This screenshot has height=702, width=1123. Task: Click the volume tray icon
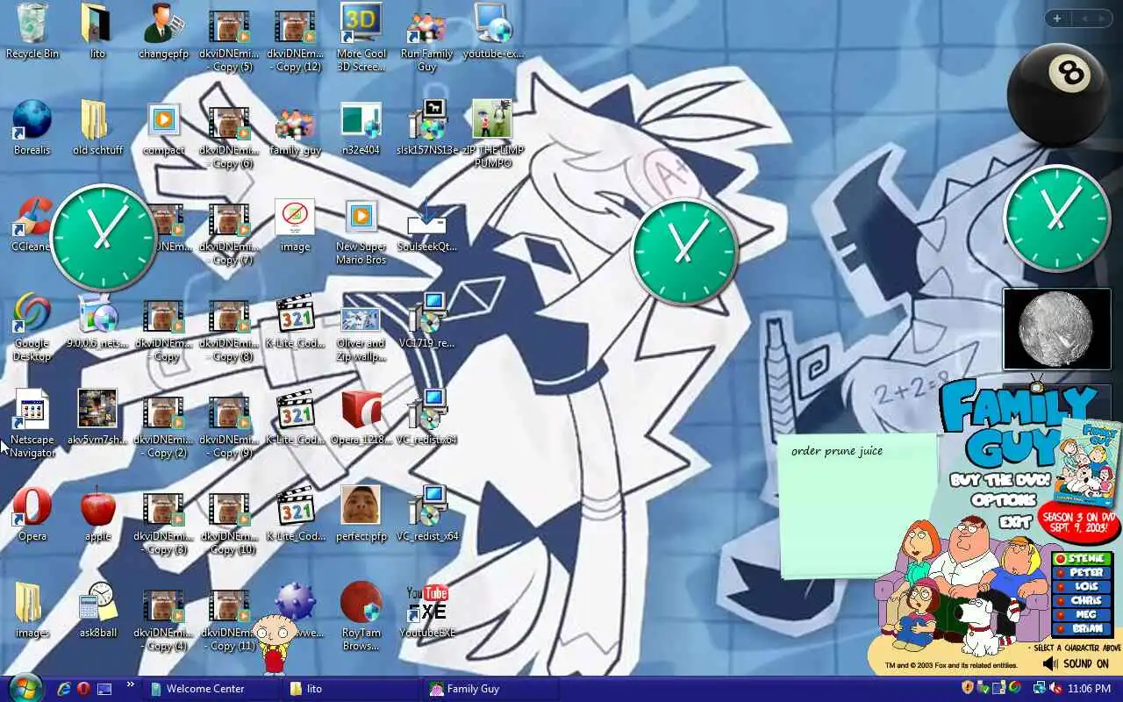(x=1055, y=687)
